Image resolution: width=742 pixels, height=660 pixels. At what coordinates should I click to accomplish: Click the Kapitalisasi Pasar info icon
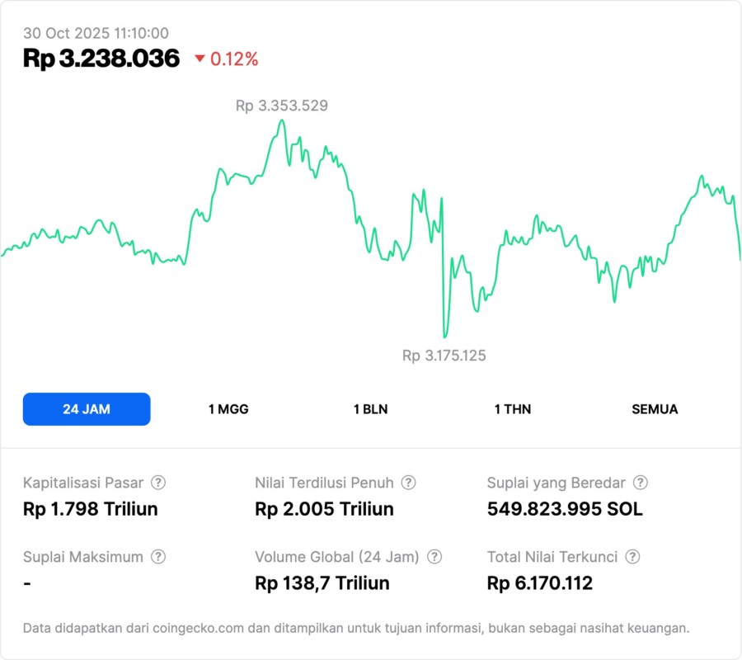pos(158,483)
